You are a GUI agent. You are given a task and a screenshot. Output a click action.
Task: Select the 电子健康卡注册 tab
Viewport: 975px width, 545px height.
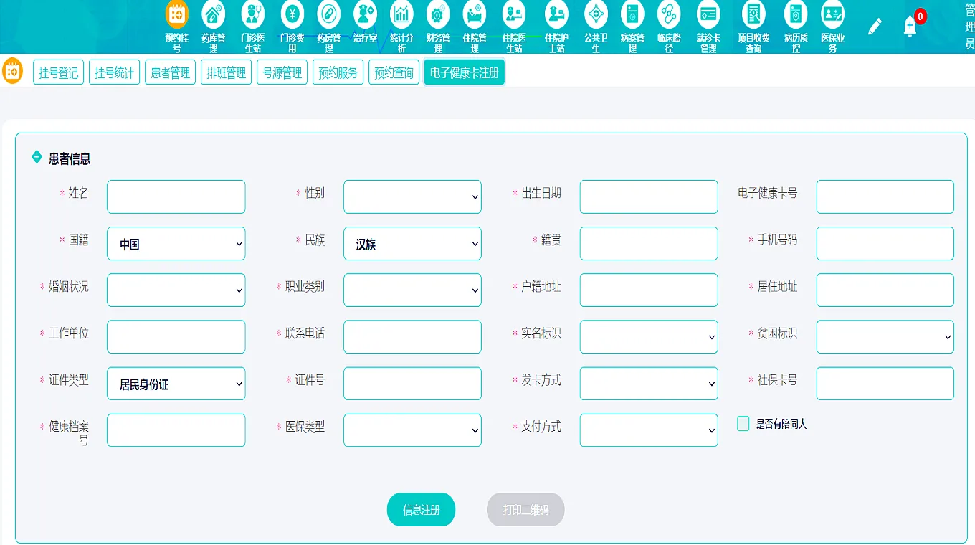pyautogui.click(x=465, y=72)
